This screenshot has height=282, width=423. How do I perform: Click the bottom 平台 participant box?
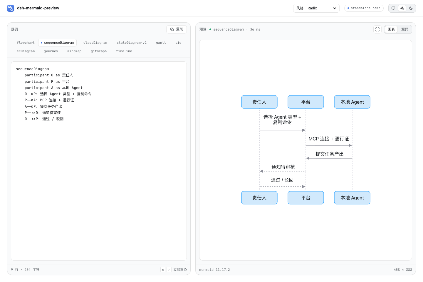coord(306,198)
